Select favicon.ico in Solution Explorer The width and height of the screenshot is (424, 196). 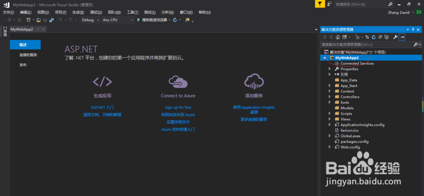(x=350, y=130)
